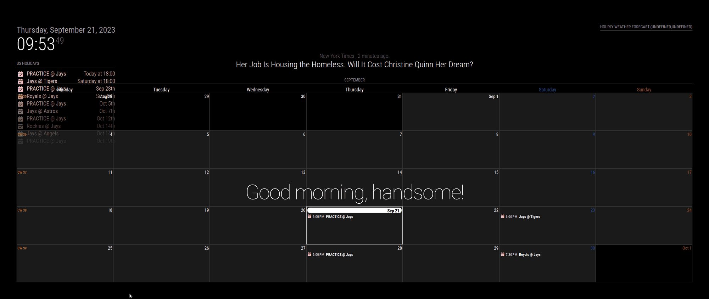Click day number 24 on Sunday column
709x299 pixels.
pos(689,210)
